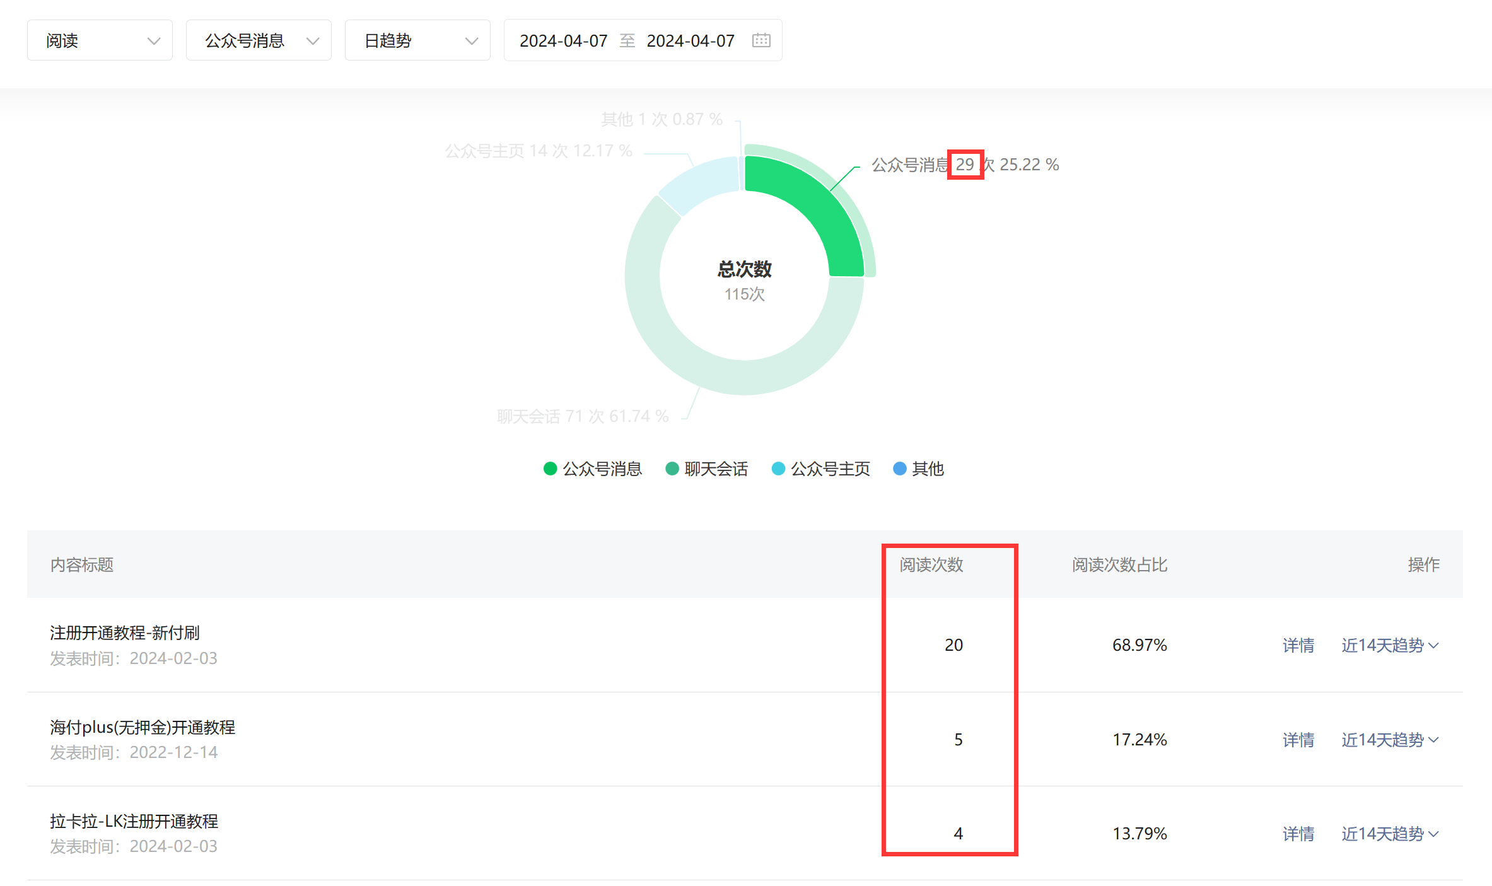
Task: Click the calendar icon in date range
Action: 761,40
